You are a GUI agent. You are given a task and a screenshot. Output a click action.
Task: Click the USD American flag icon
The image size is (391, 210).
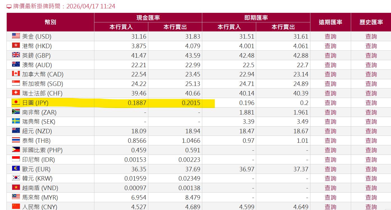point(16,36)
